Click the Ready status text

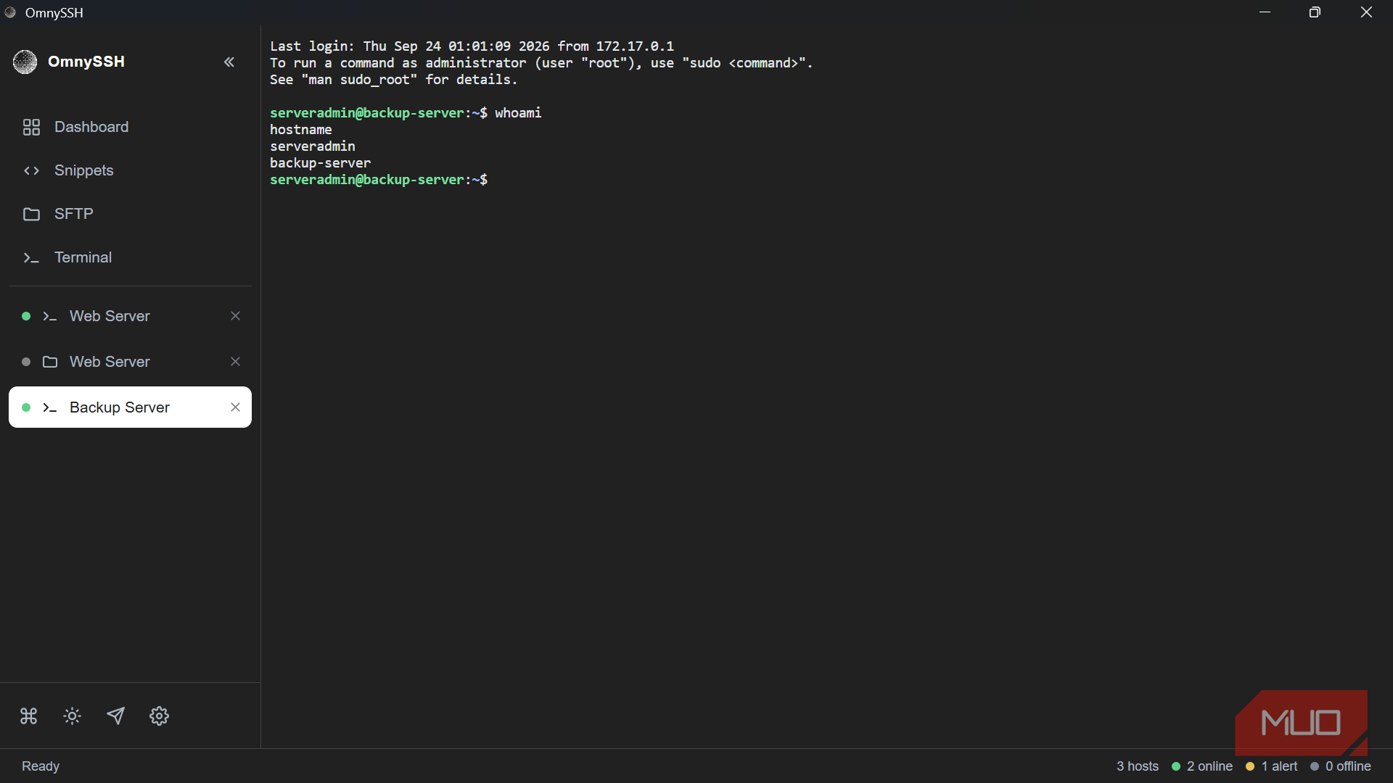click(x=41, y=766)
